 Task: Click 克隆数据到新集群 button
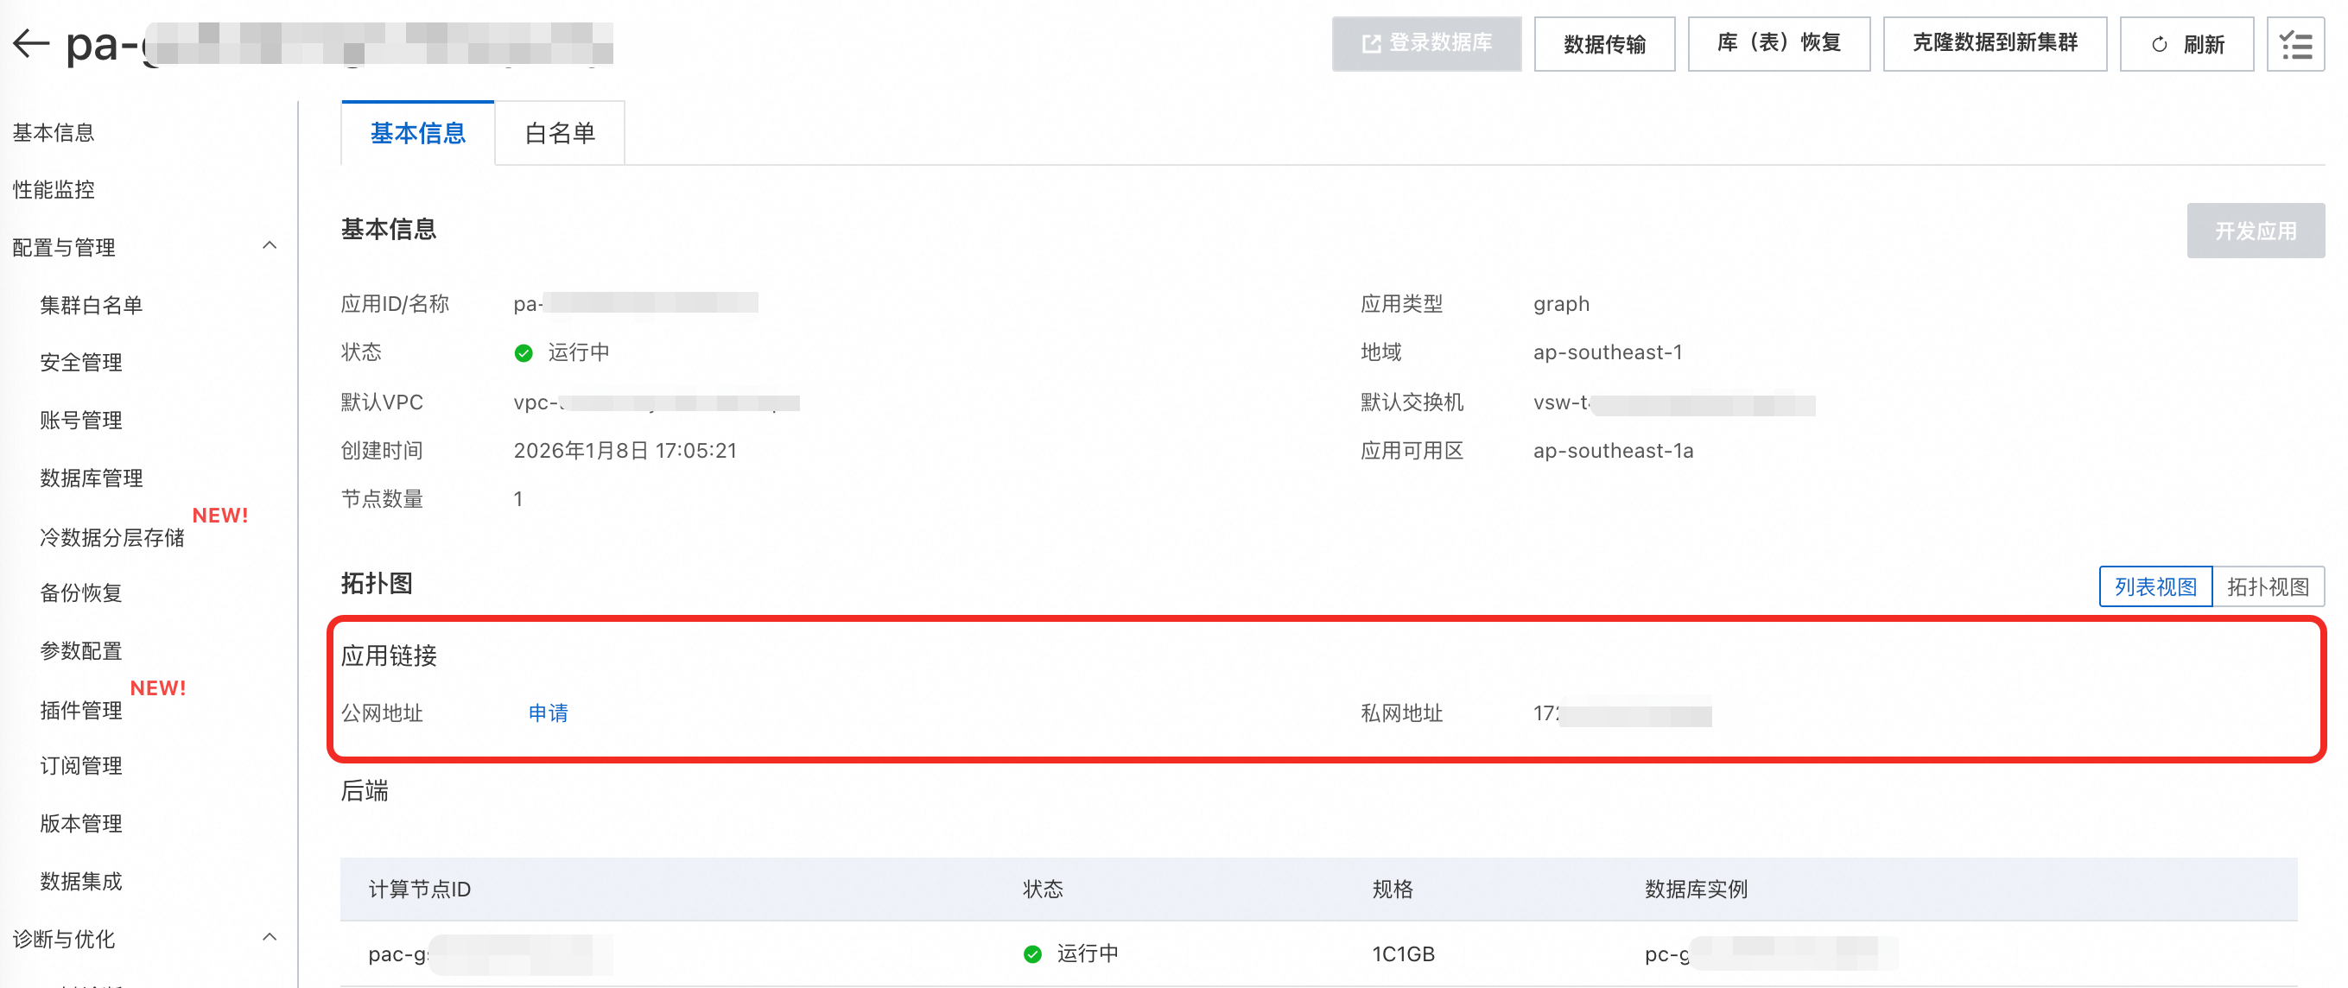1994,44
